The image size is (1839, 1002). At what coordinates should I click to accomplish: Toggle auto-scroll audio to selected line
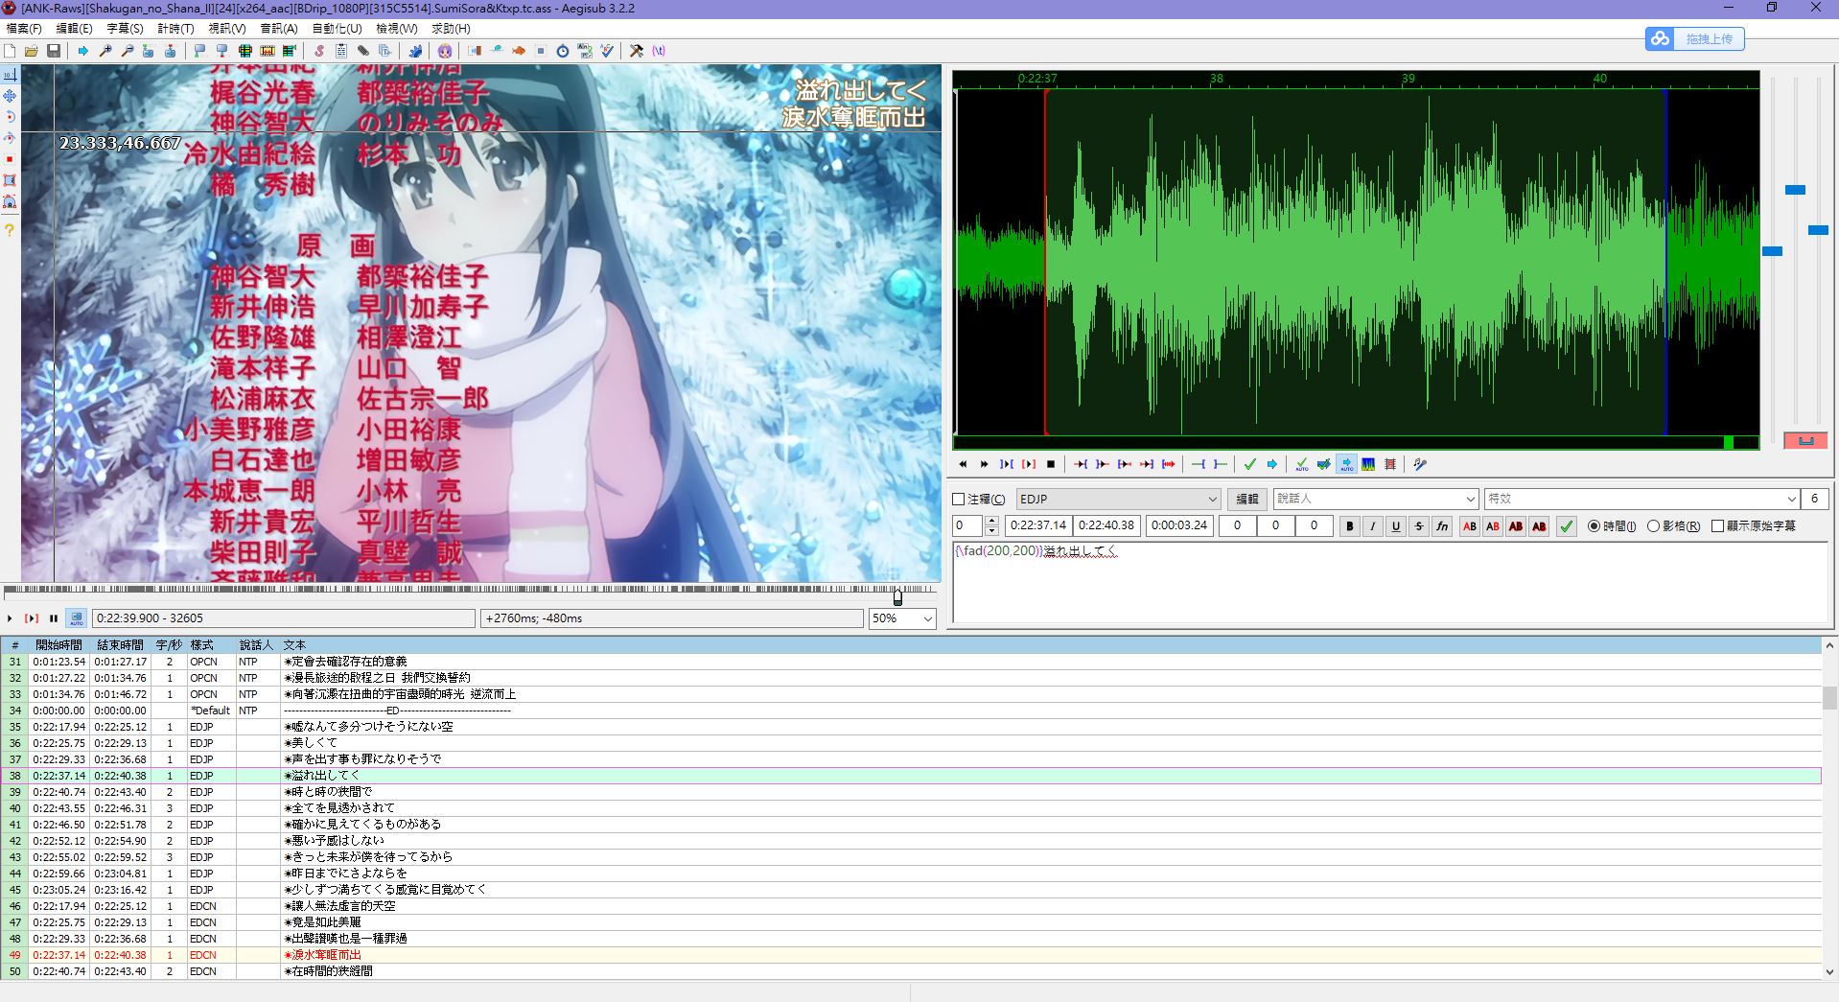tap(1347, 464)
